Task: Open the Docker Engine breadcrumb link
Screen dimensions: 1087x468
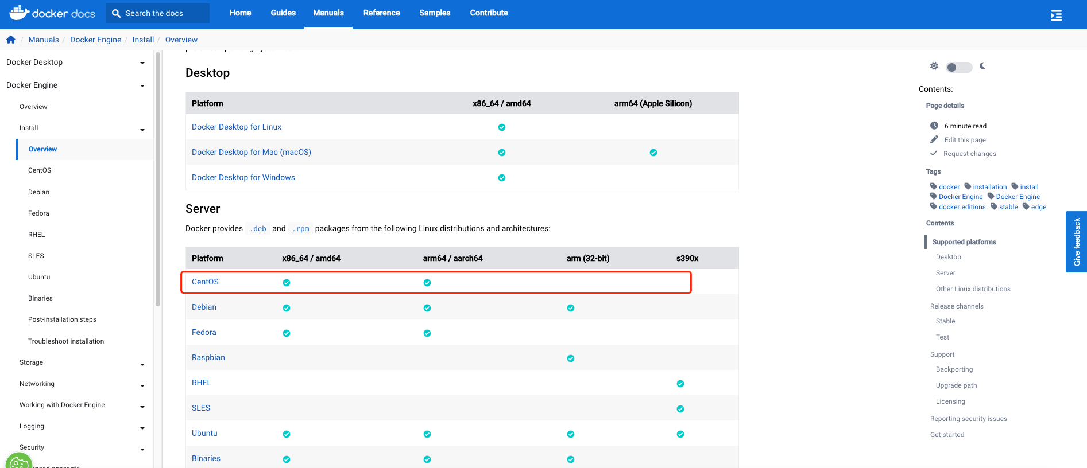Action: (95, 40)
